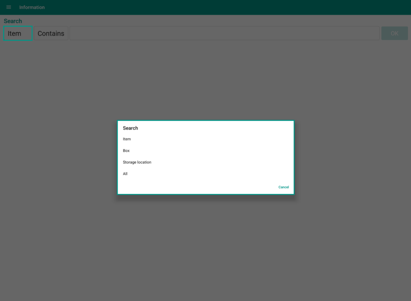Click dimmed area above the Search dialog
Viewport: 411px width, 301px height.
pos(205,80)
